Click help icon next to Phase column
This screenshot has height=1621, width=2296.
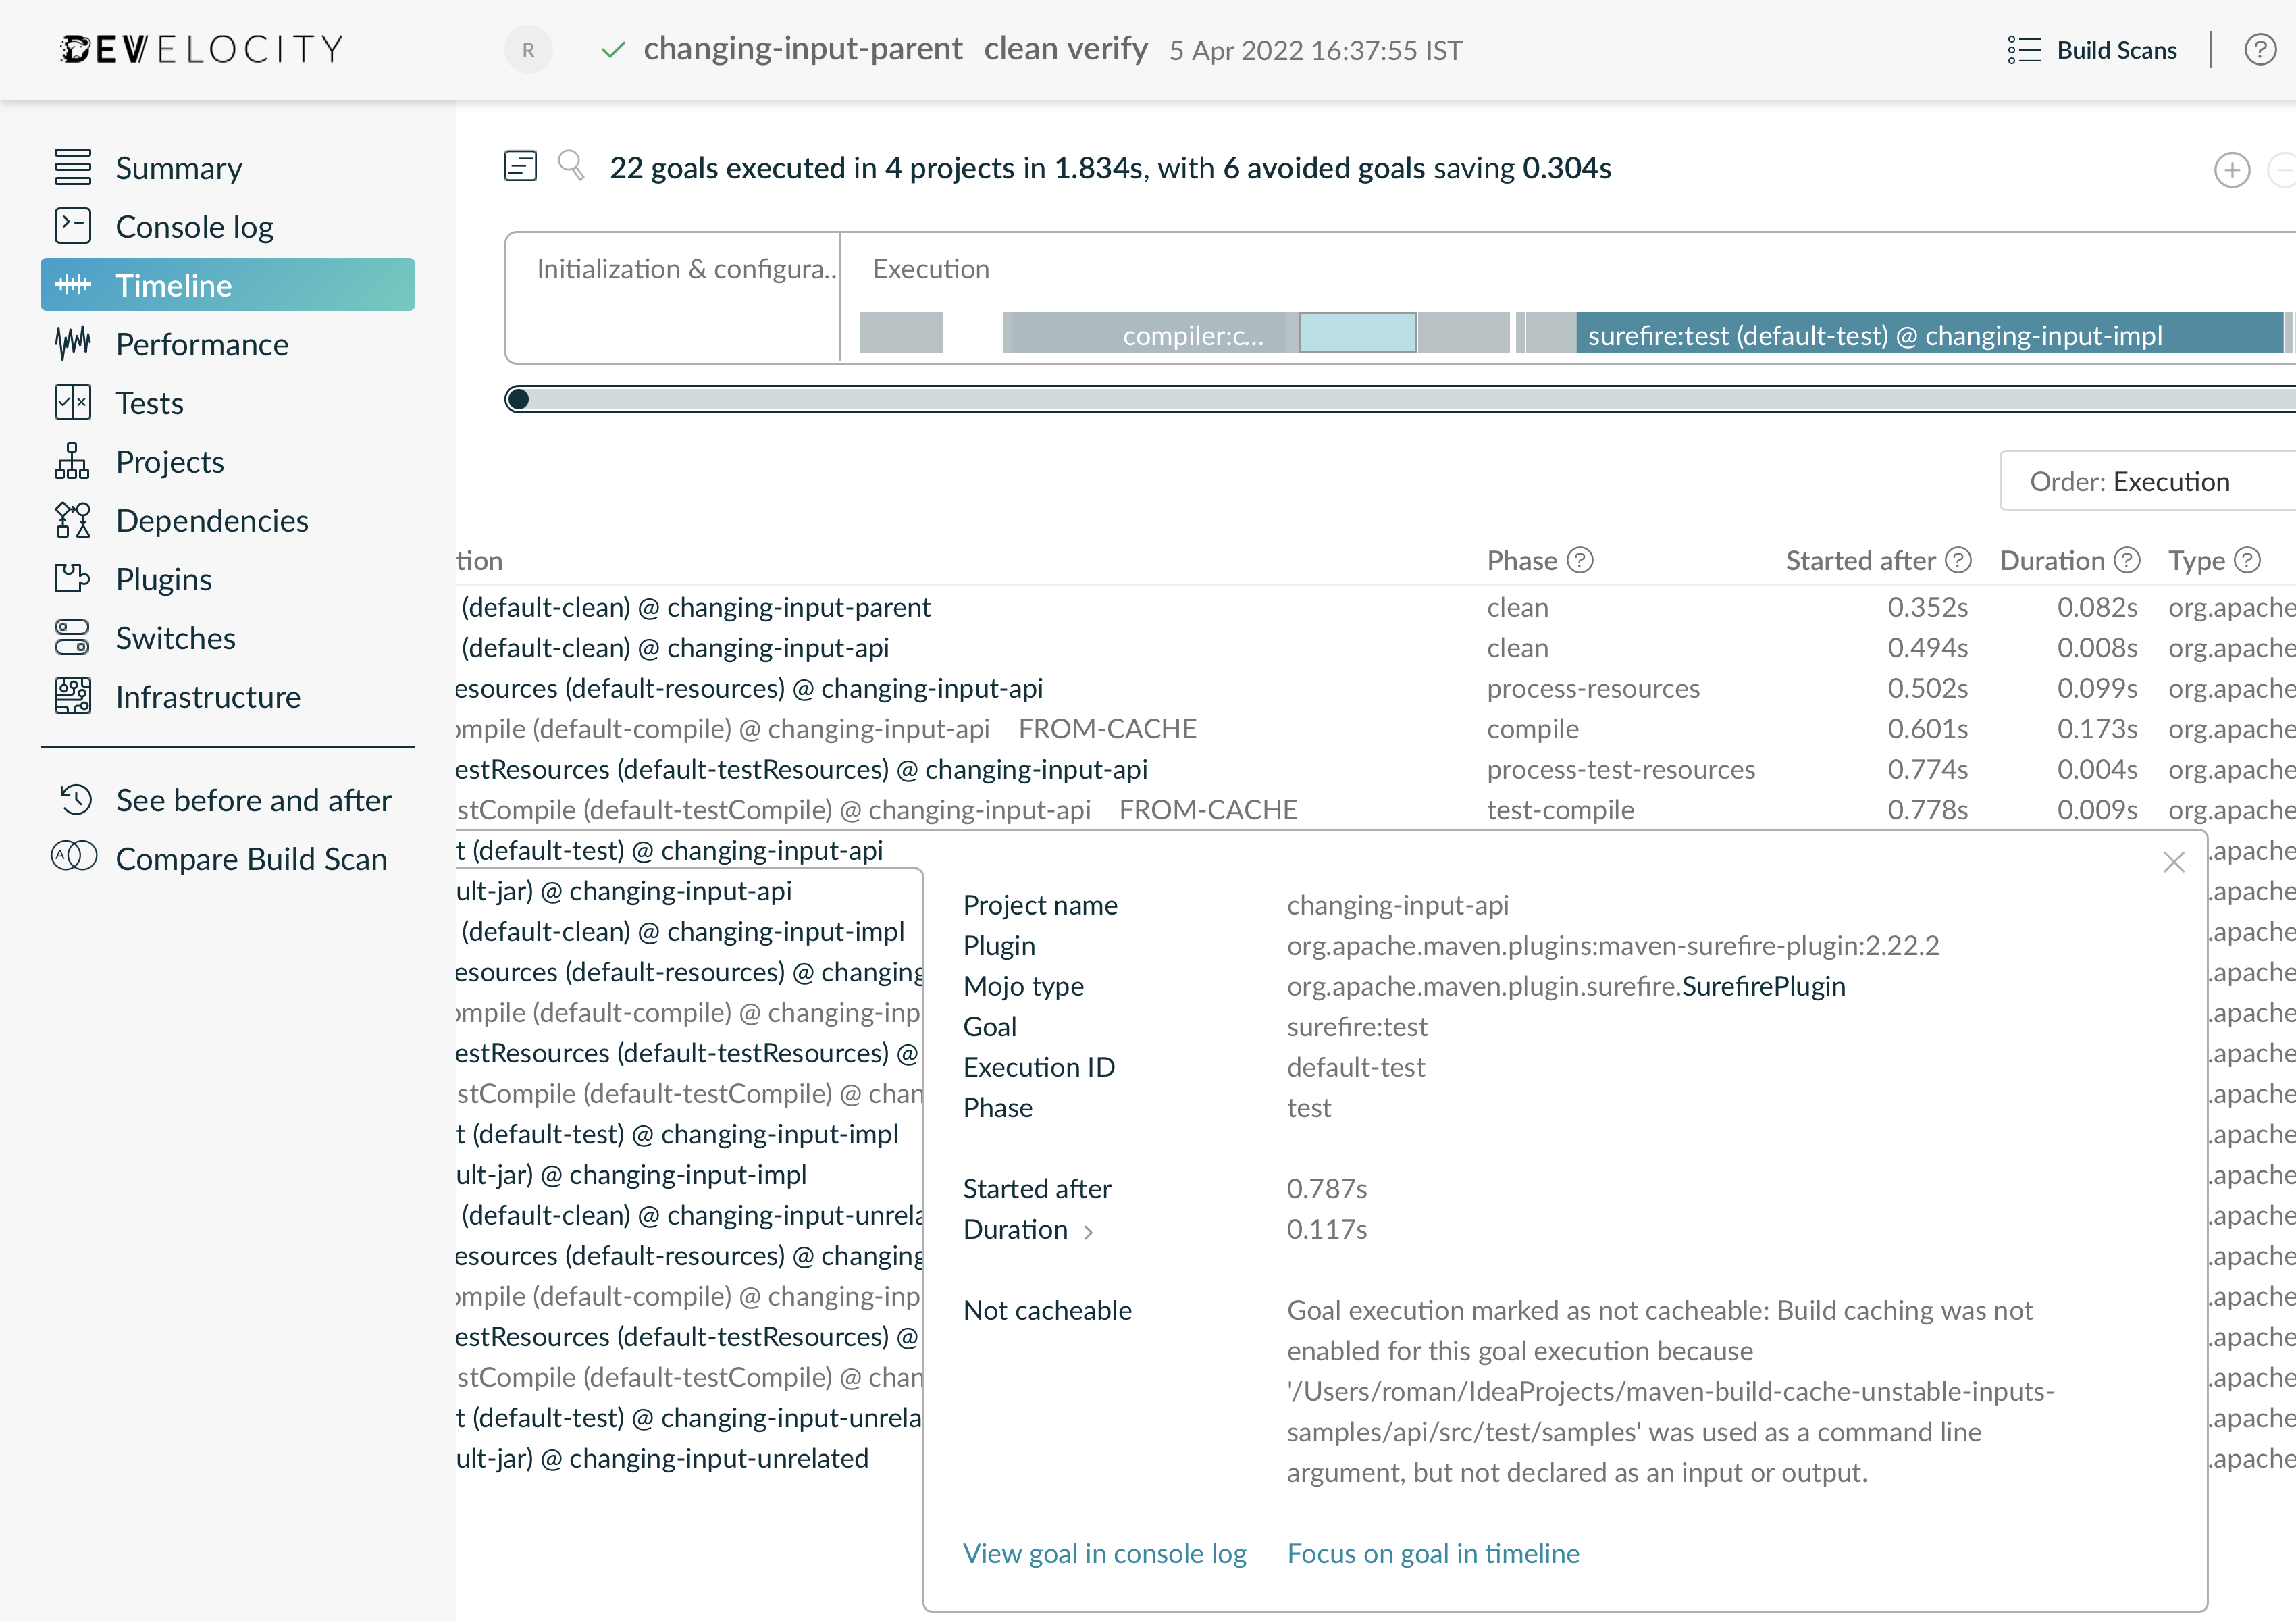[x=1580, y=561]
